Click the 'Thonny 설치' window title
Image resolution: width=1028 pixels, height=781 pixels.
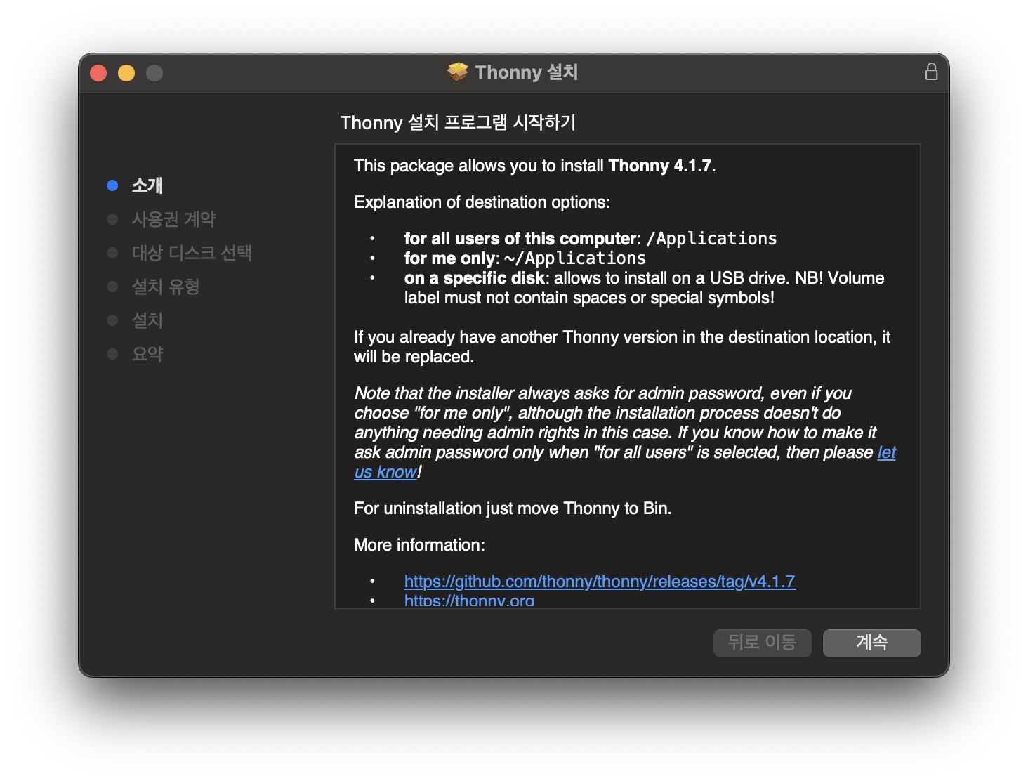pyautogui.click(x=527, y=72)
